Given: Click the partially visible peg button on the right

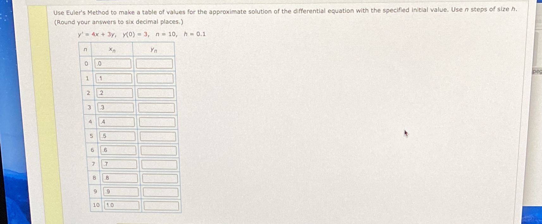Looking at the screenshot, I should pos(538,72).
